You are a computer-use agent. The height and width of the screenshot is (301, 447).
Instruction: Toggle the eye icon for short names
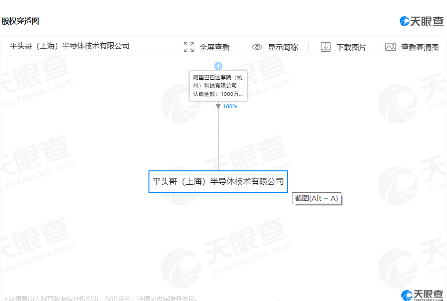pyautogui.click(x=257, y=47)
